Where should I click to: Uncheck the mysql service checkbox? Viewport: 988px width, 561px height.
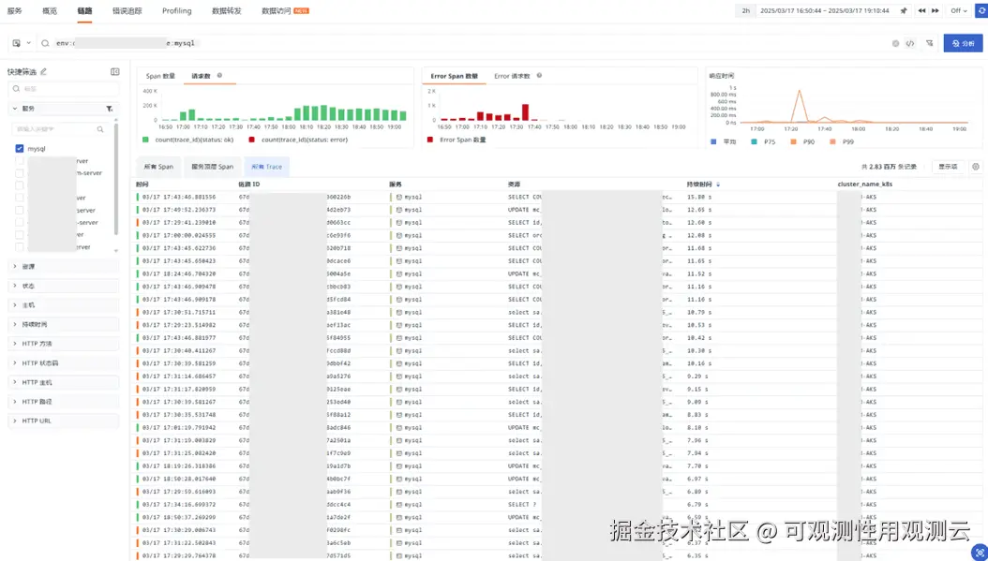(x=20, y=149)
